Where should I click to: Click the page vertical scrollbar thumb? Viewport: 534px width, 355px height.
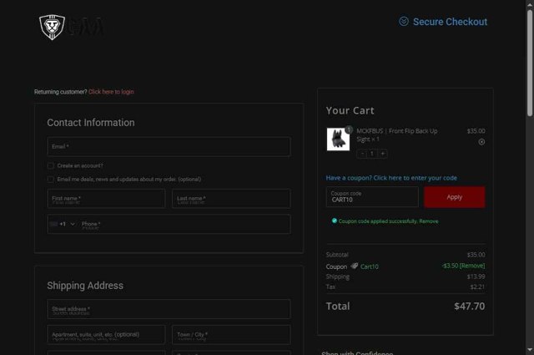point(530,63)
